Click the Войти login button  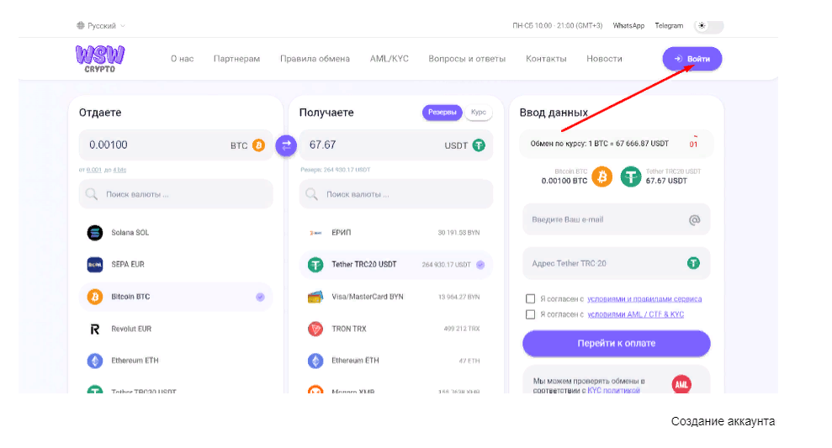pyautogui.click(x=692, y=59)
